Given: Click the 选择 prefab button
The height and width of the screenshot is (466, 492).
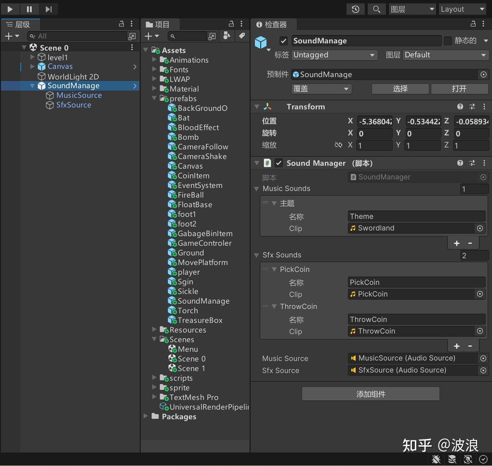Looking at the screenshot, I should [x=400, y=89].
